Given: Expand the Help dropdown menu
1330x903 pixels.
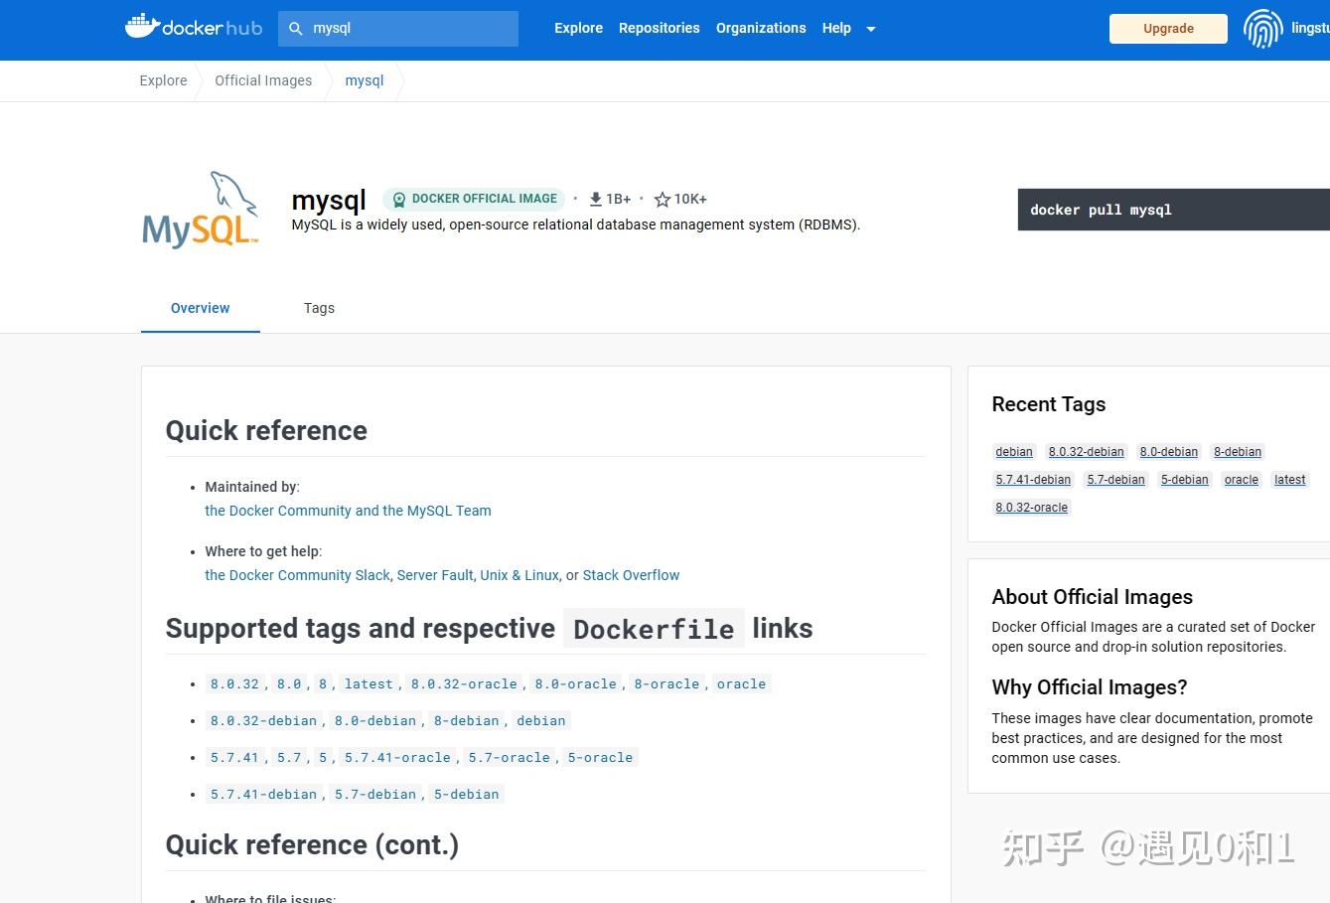Looking at the screenshot, I should [x=848, y=28].
